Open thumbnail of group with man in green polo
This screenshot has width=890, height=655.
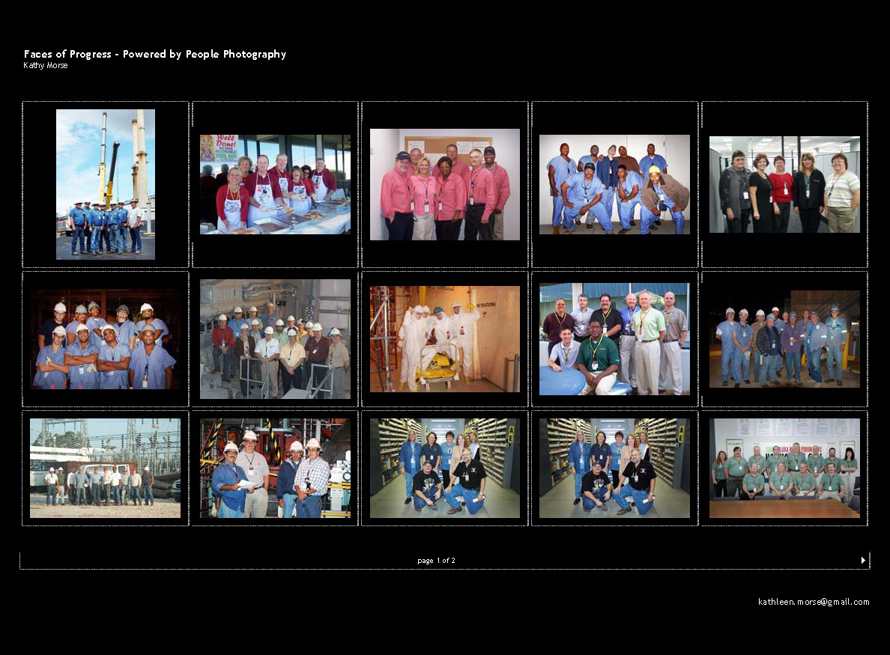(615, 339)
